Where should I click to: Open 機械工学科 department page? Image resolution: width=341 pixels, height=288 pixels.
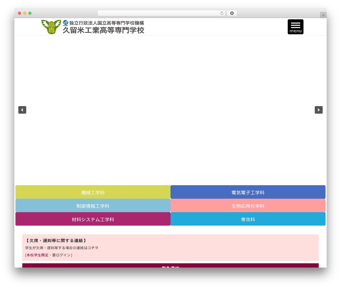click(x=93, y=192)
